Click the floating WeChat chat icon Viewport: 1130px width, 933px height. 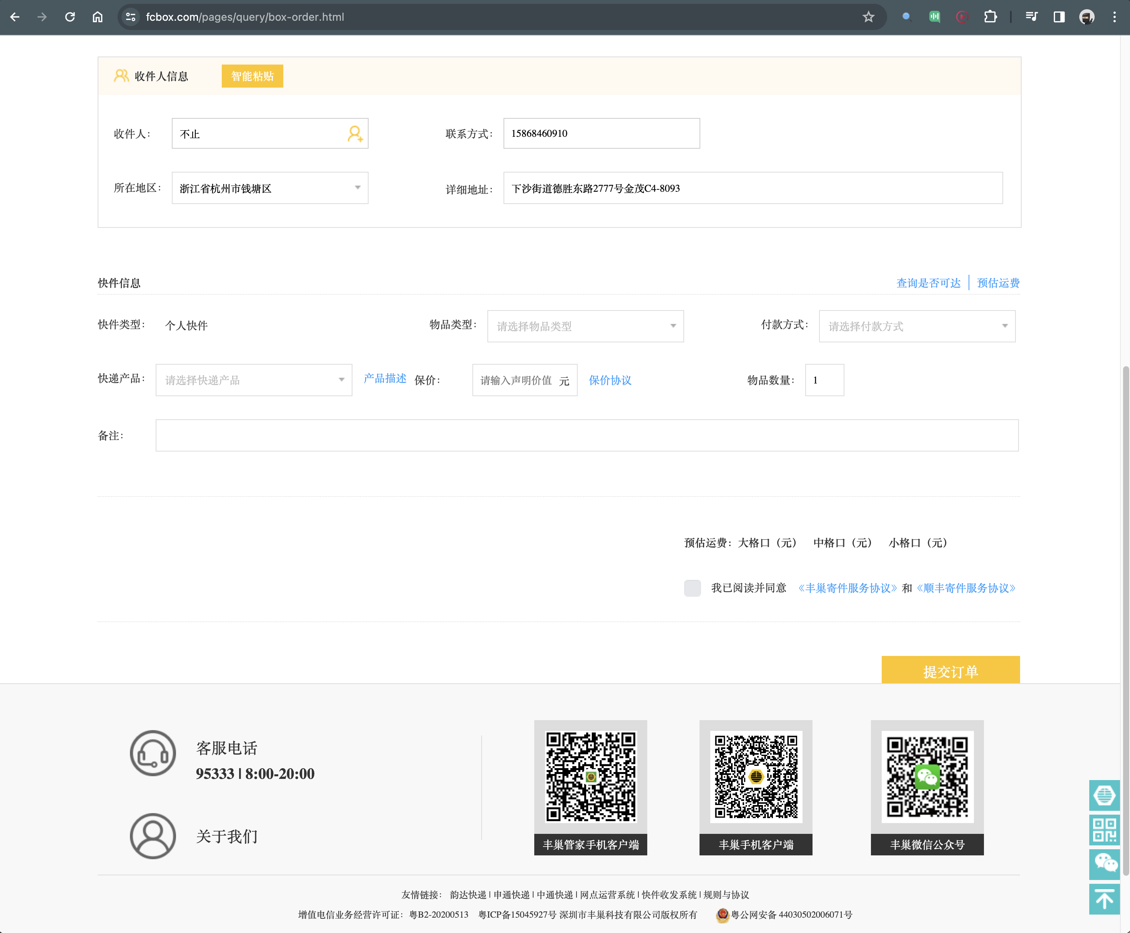pos(1104,864)
